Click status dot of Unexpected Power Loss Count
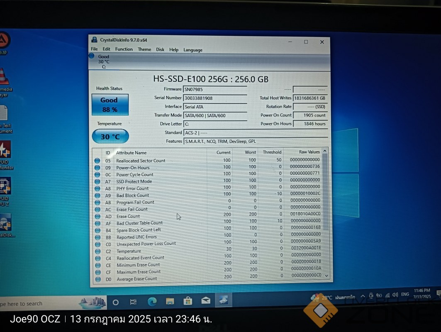The width and height of the screenshot is (441, 332). click(x=97, y=244)
